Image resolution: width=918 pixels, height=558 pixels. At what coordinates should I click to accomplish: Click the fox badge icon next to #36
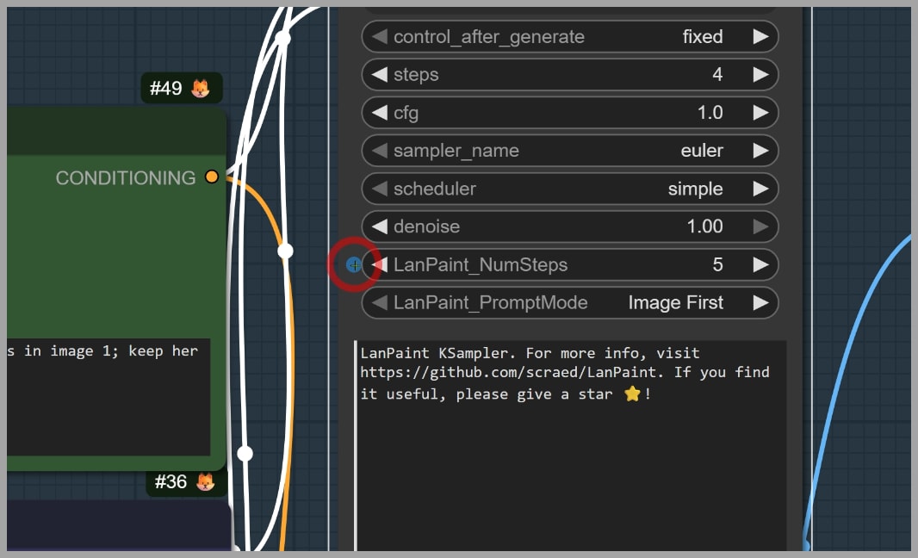[205, 482]
